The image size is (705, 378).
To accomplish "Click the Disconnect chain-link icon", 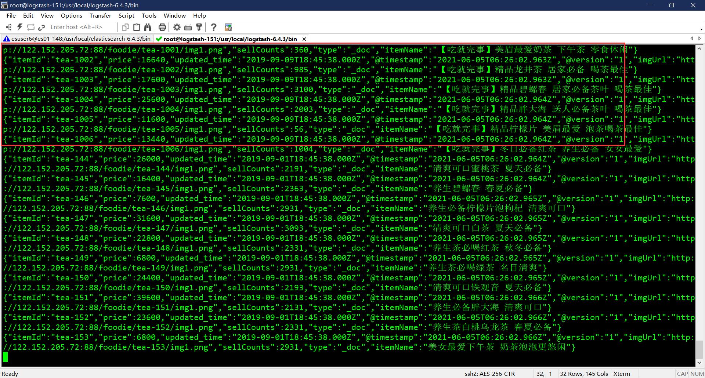I will click(x=41, y=27).
